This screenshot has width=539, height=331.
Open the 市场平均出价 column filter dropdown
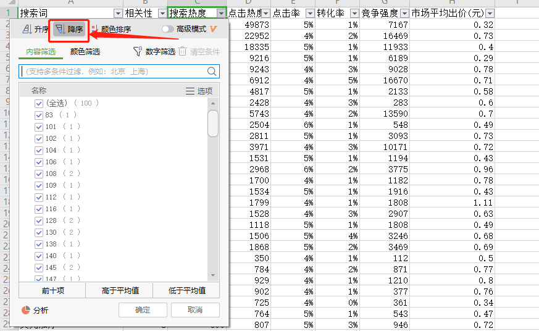click(490, 13)
